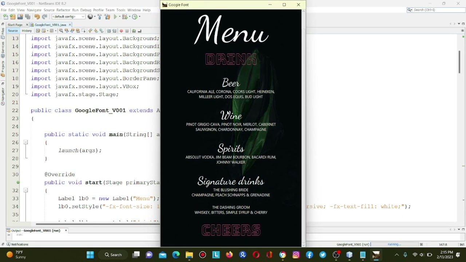Image resolution: width=466 pixels, height=262 pixels.
Task: Click the stop process icon beside running progress
Action: (x=421, y=245)
